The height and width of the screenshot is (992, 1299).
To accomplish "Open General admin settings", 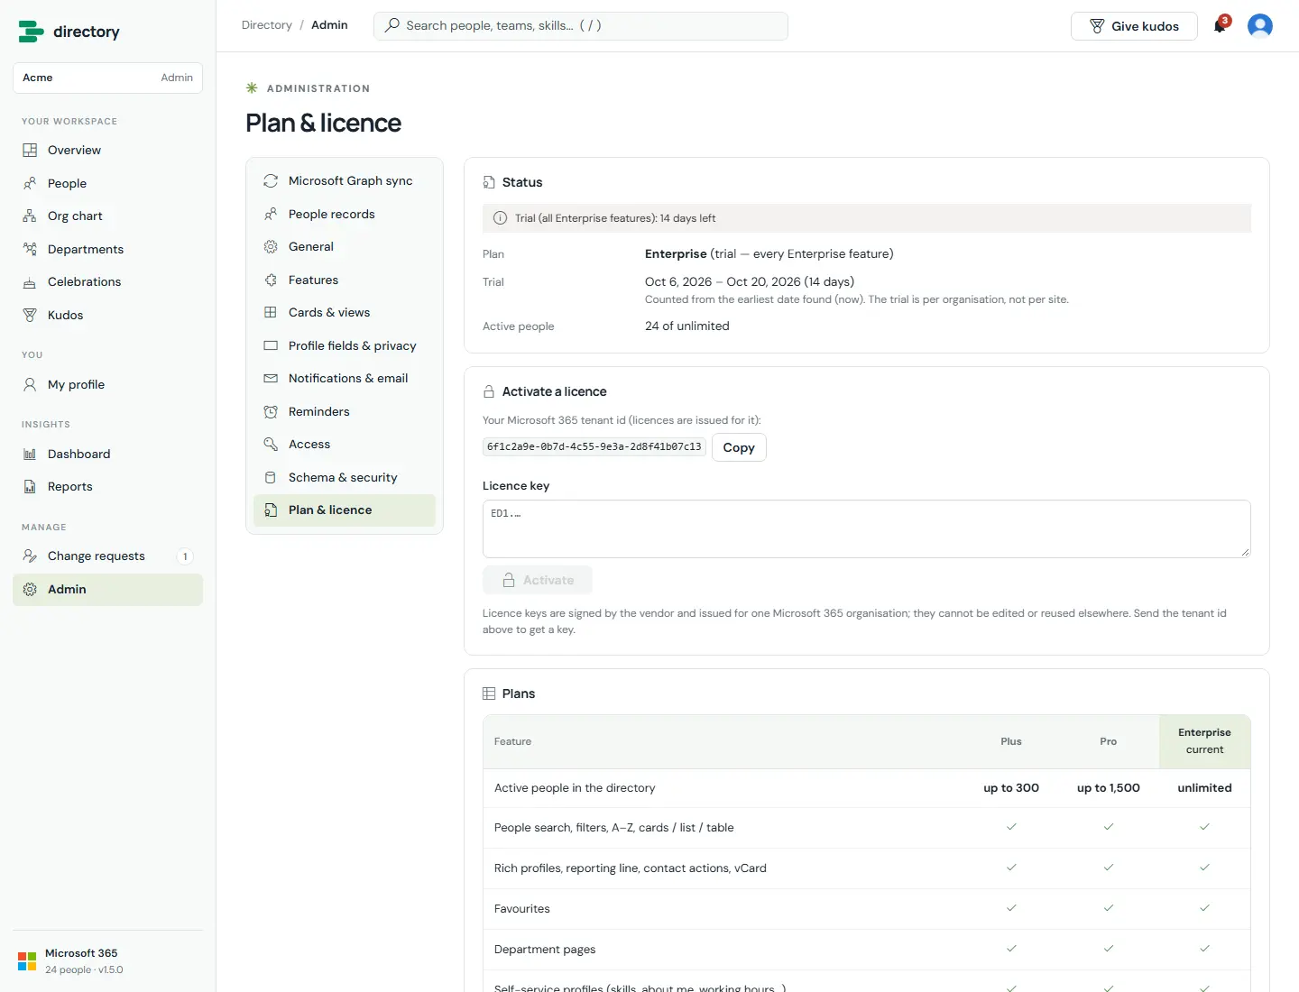I will pyautogui.click(x=345, y=247).
